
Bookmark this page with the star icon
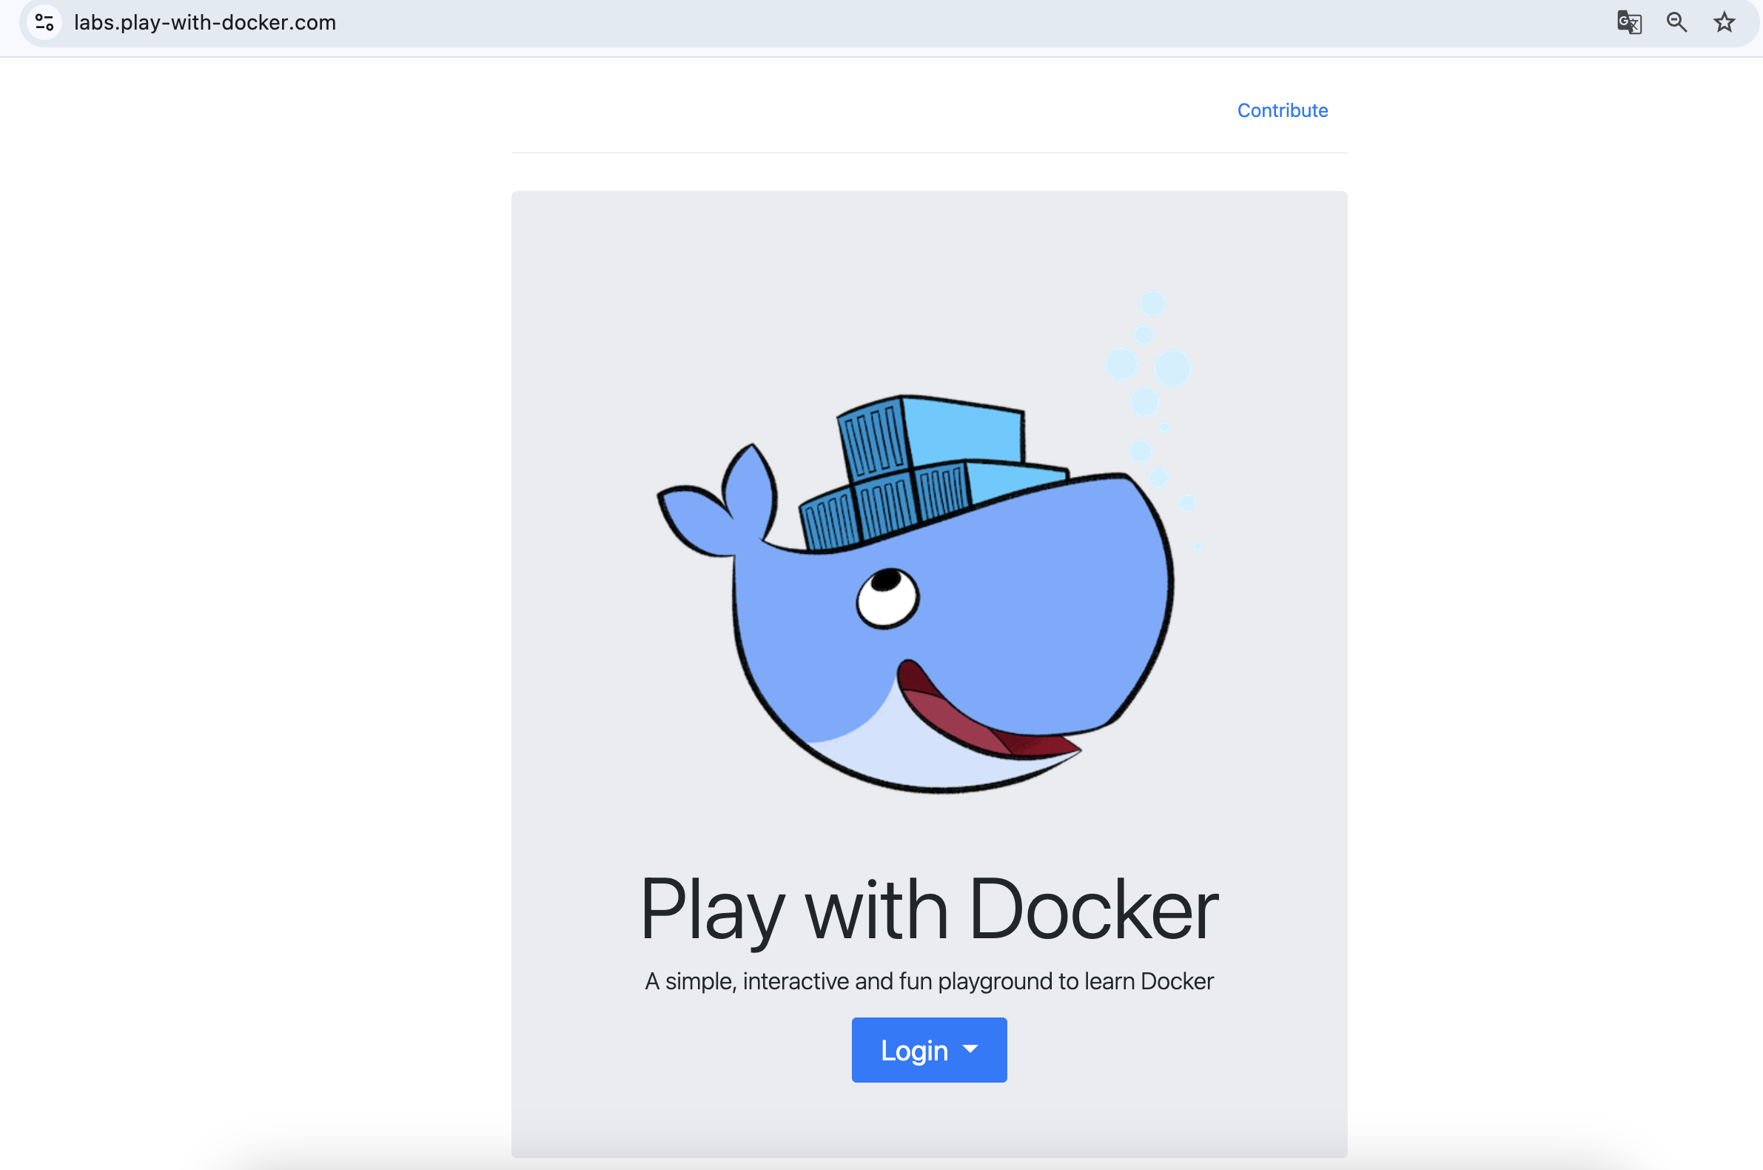coord(1725,22)
